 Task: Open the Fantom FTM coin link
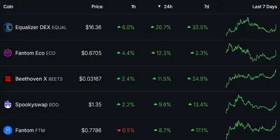pyautogui.click(x=30, y=130)
